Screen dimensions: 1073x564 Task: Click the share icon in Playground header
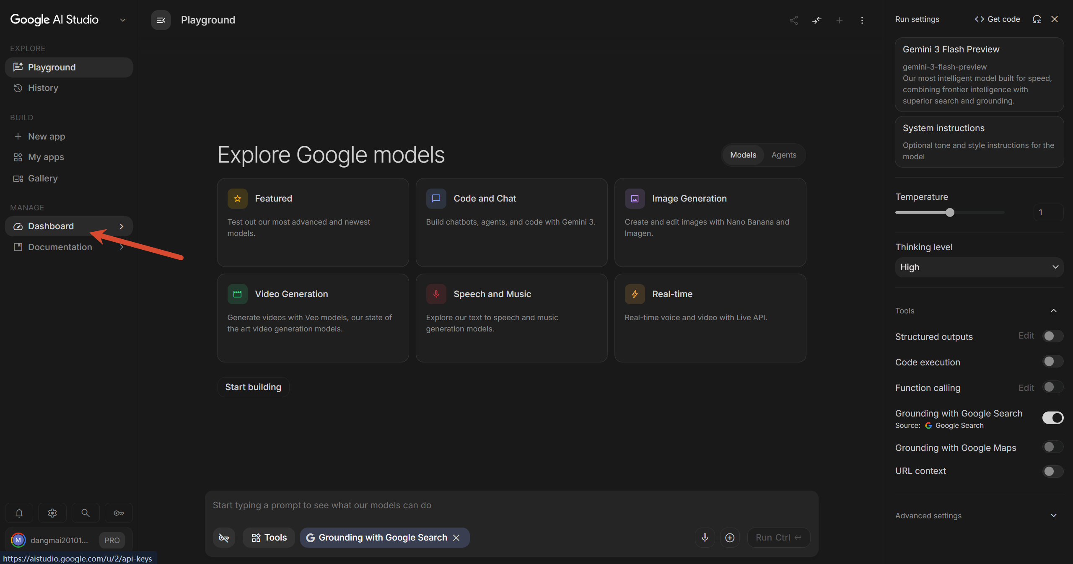point(793,20)
